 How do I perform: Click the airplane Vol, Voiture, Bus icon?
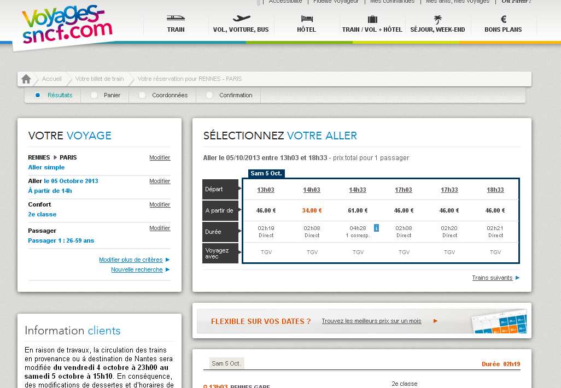click(x=241, y=19)
